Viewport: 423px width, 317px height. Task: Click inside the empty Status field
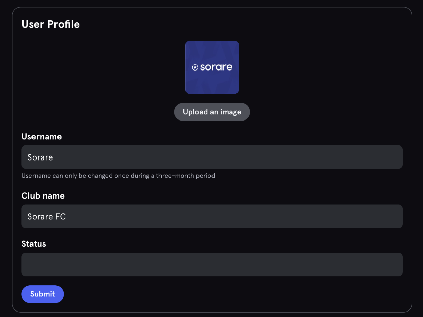[x=212, y=264]
